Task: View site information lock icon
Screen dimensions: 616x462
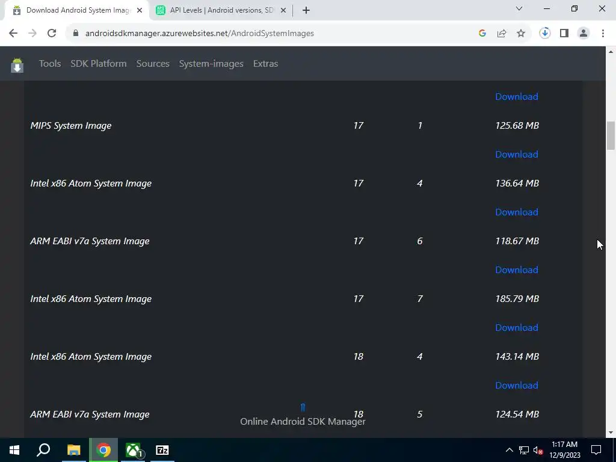Action: (x=76, y=34)
